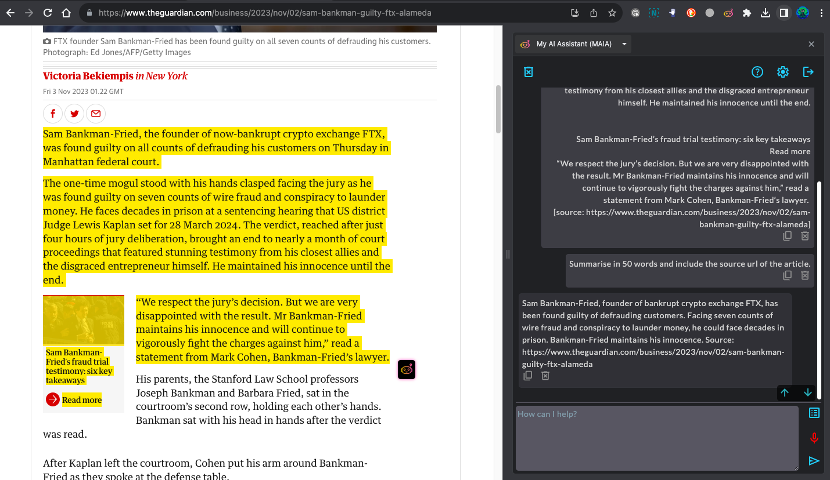Open 'six key takeaways' related headline link
The image size is (830, 480).
coord(79,366)
